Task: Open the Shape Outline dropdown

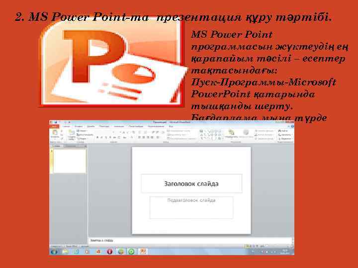Action: pos(265,134)
